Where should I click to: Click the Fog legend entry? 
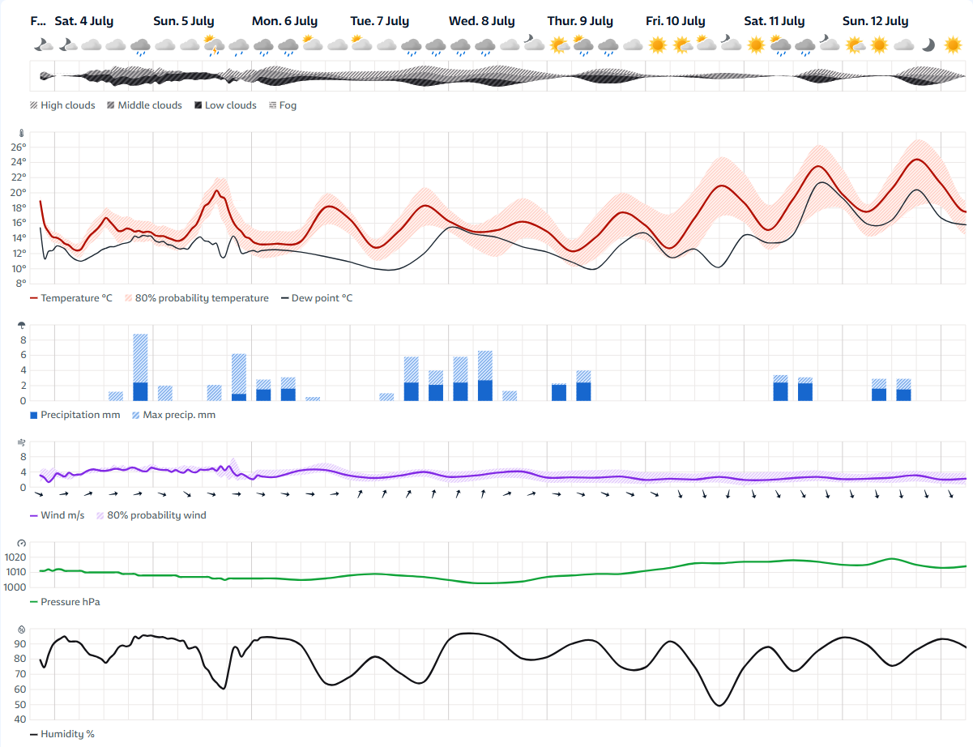coord(283,105)
